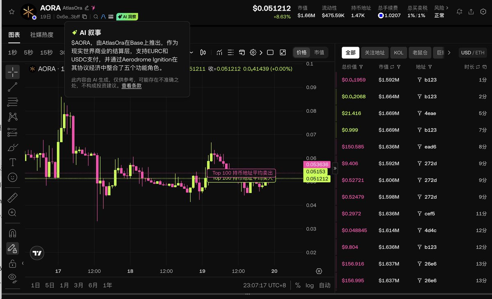Select the 1秒 timeframe

(12, 52)
